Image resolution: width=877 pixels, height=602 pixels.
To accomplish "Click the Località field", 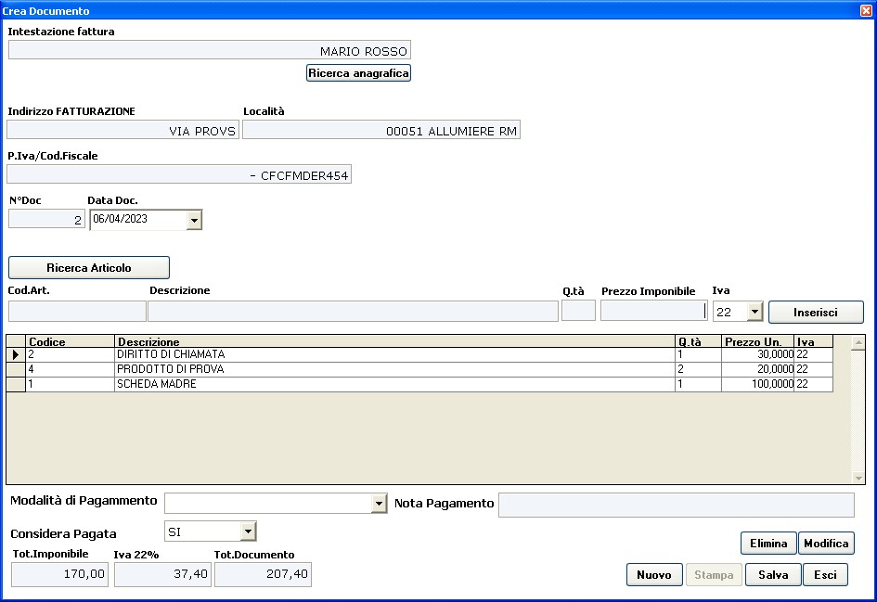I will click(x=381, y=130).
